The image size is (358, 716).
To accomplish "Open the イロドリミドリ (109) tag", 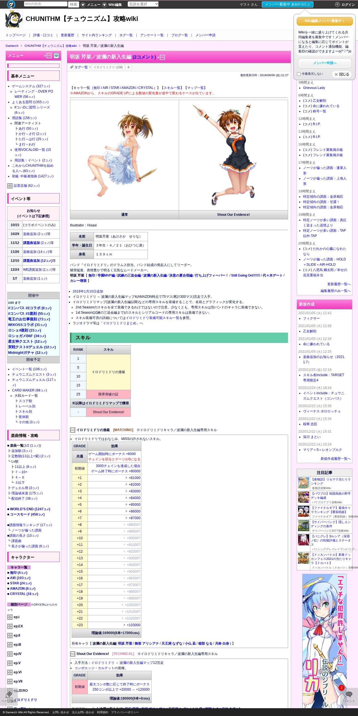I will (108, 67).
